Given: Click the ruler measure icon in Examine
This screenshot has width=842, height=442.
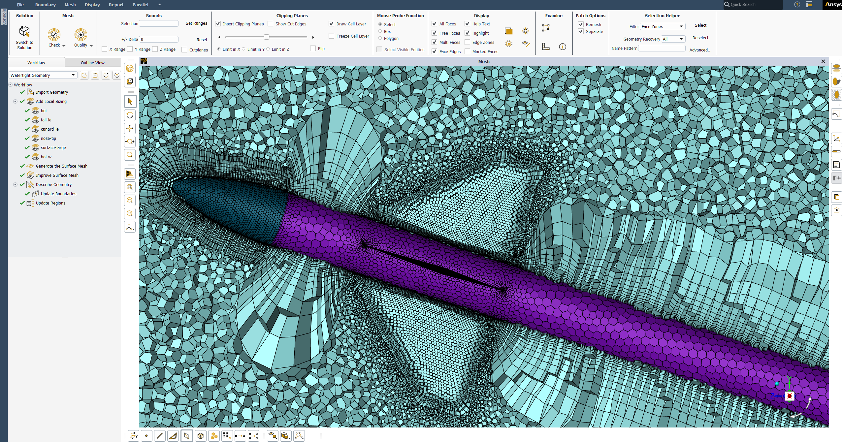Looking at the screenshot, I should pyautogui.click(x=546, y=47).
